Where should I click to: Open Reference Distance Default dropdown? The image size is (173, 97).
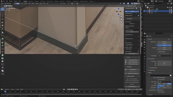coord(132,28)
